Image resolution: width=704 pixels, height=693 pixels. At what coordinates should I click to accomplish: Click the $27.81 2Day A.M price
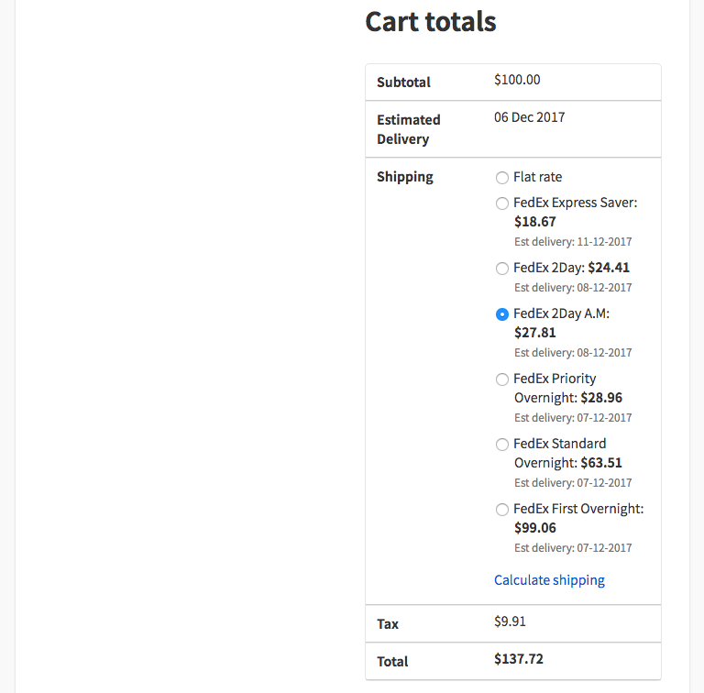[534, 333]
